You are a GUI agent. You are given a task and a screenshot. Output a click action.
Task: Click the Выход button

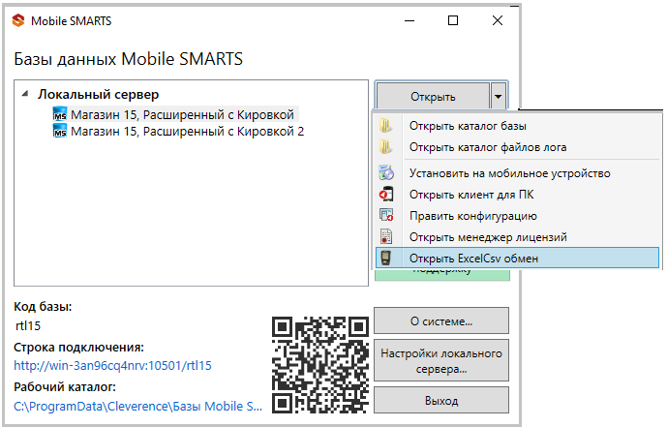tap(441, 400)
